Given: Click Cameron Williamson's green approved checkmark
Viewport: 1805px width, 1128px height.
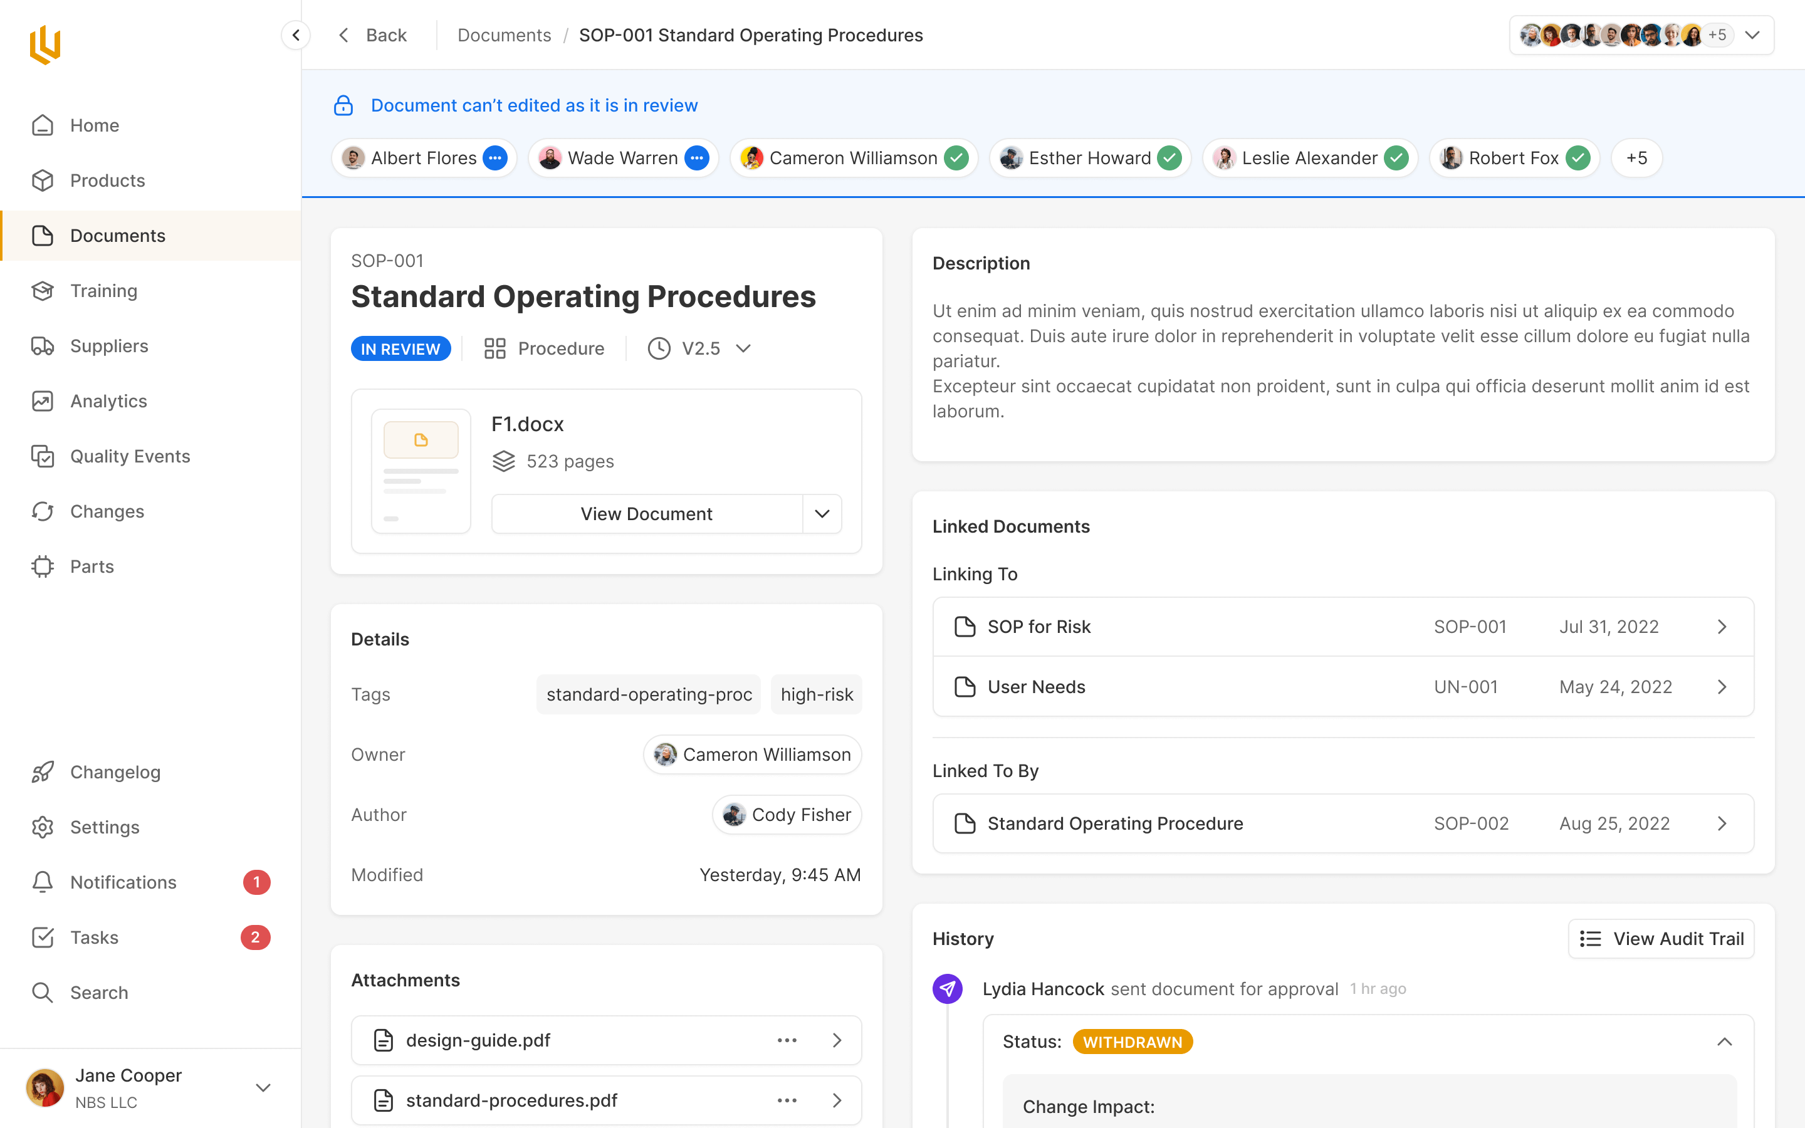Looking at the screenshot, I should 956,158.
